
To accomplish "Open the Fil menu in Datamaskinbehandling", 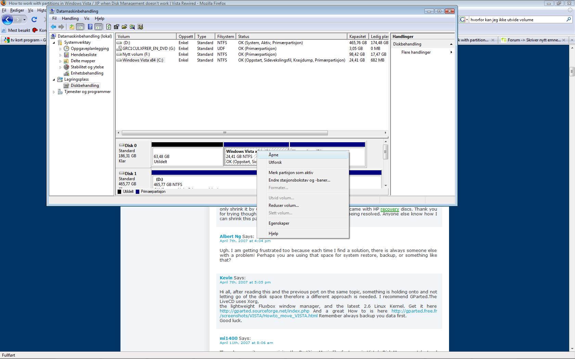I will point(54,18).
